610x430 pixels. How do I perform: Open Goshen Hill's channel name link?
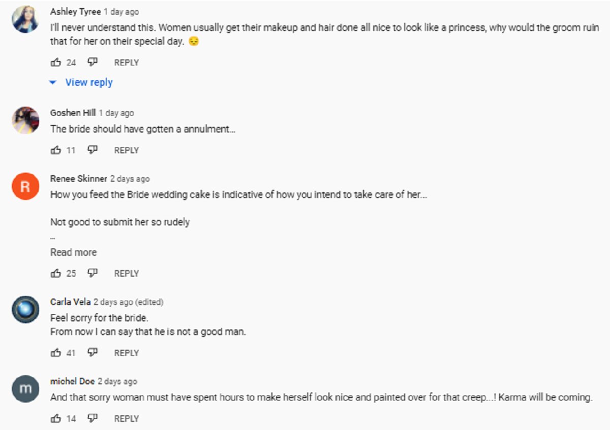pos(73,113)
